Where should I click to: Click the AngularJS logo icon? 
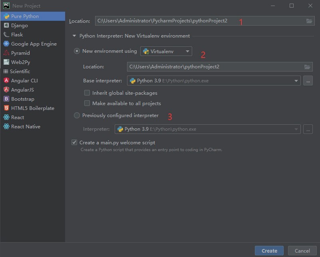(x=6, y=90)
